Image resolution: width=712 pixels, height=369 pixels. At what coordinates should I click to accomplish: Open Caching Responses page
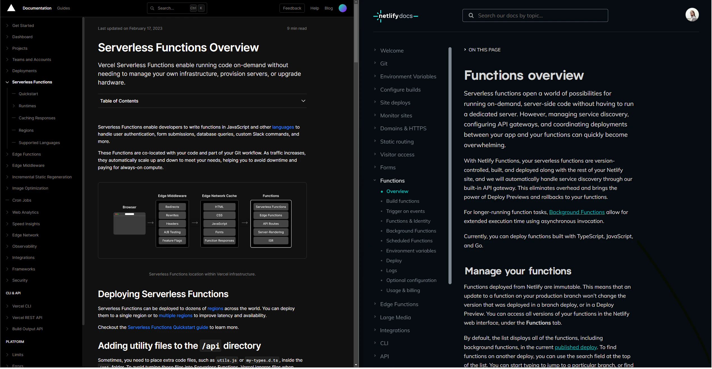pos(37,118)
